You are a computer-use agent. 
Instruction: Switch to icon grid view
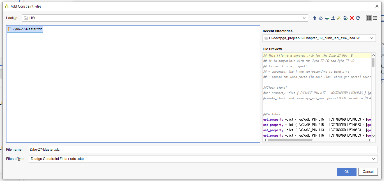pyautogui.click(x=369, y=18)
